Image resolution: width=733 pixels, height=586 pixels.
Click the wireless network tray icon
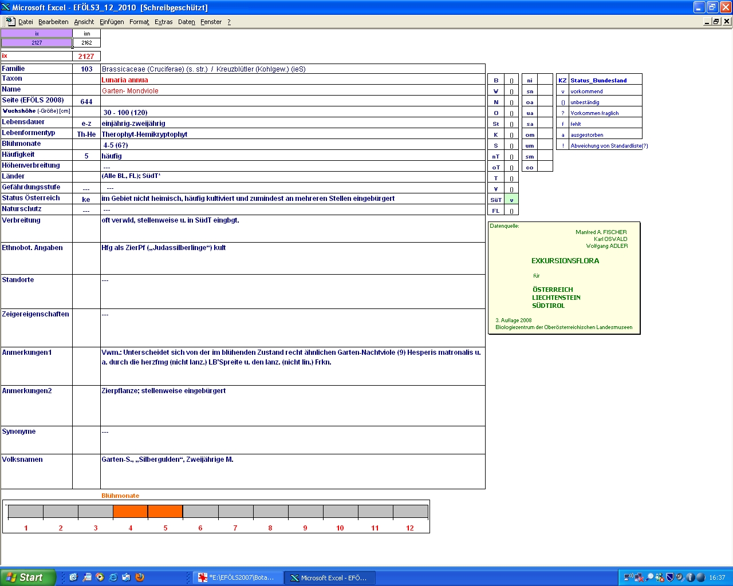pyautogui.click(x=628, y=577)
